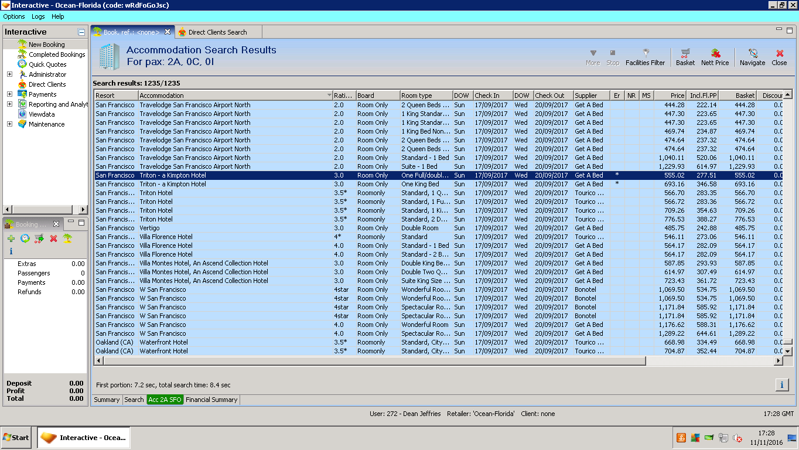Click the red X icon in Booking panel
Screen dimensions: 799x450
pos(53,238)
